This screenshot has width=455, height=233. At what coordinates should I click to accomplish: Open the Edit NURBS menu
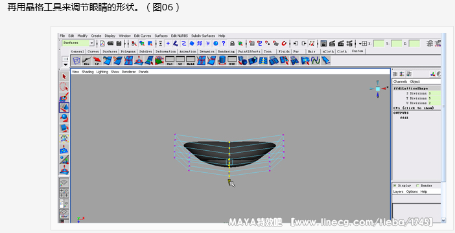click(180, 36)
